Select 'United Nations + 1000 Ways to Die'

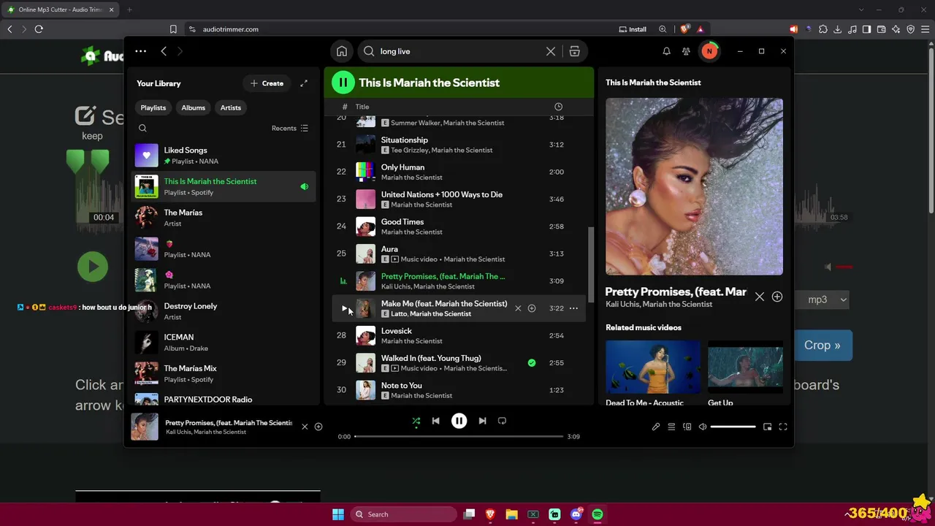(459, 199)
